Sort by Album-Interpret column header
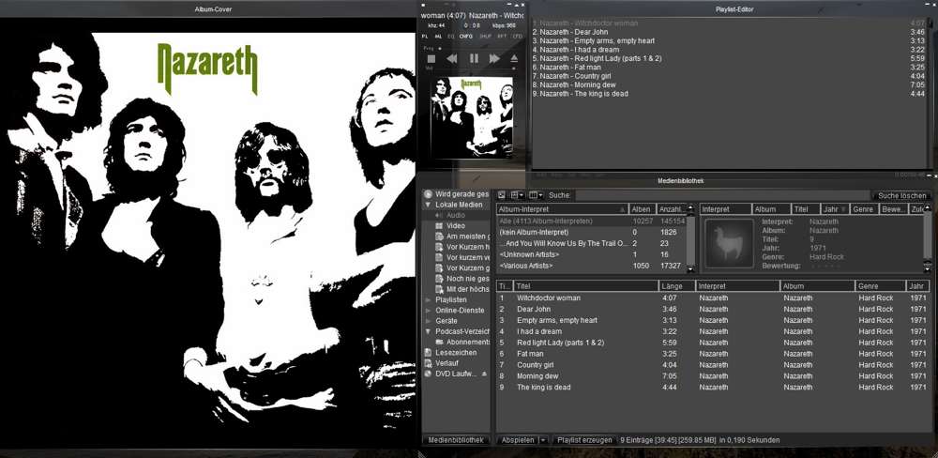 tap(560, 209)
